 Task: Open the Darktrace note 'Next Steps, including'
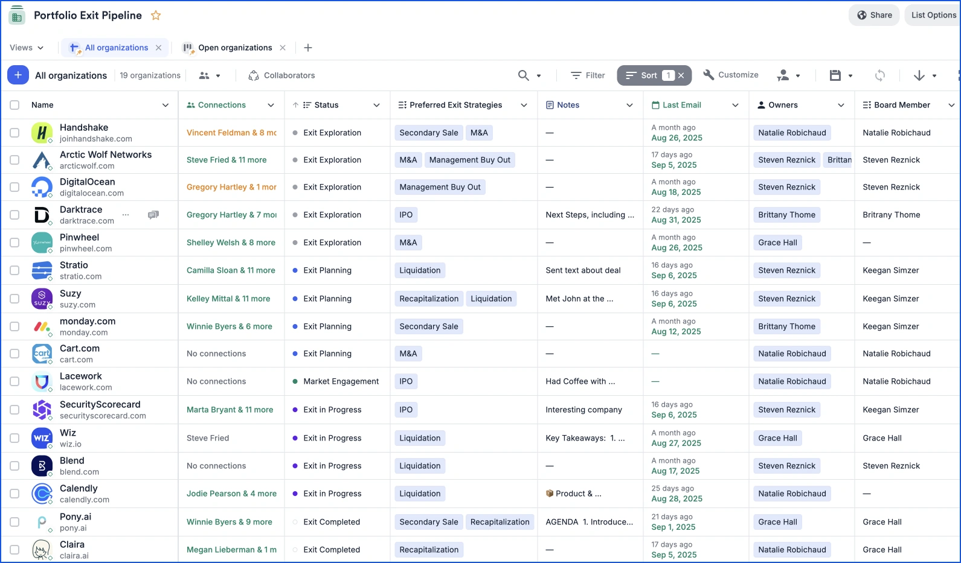click(x=590, y=215)
